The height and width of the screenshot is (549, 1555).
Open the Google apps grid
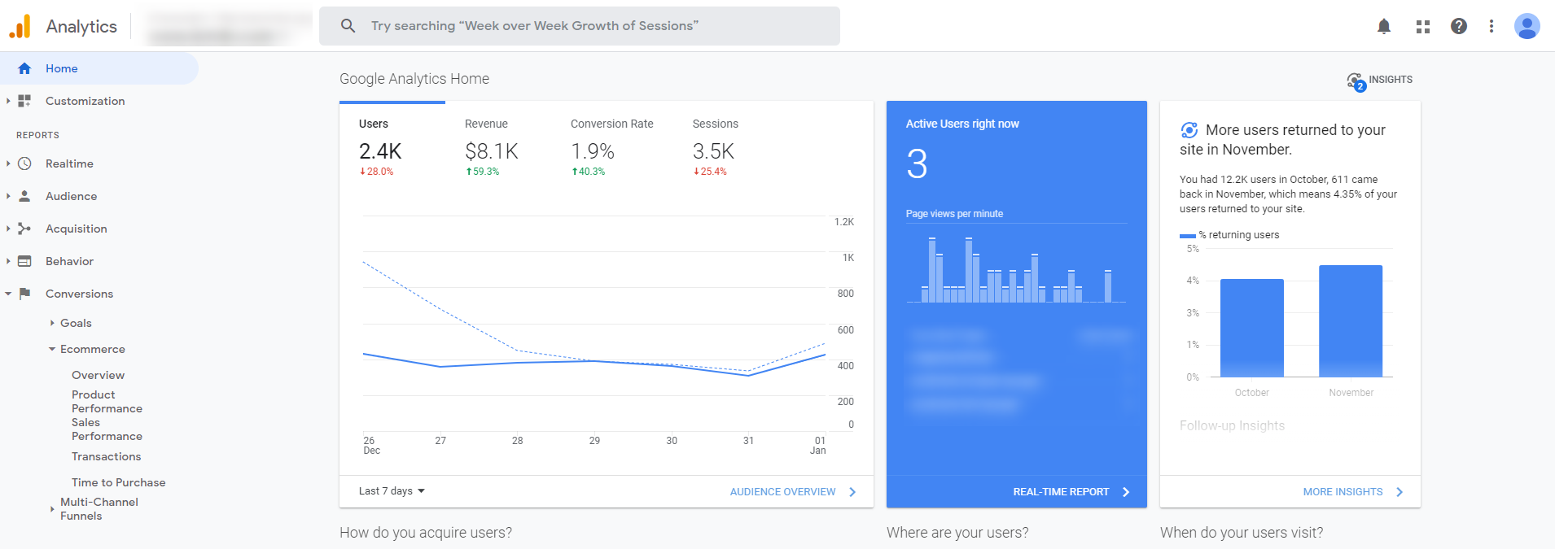coord(1423,26)
